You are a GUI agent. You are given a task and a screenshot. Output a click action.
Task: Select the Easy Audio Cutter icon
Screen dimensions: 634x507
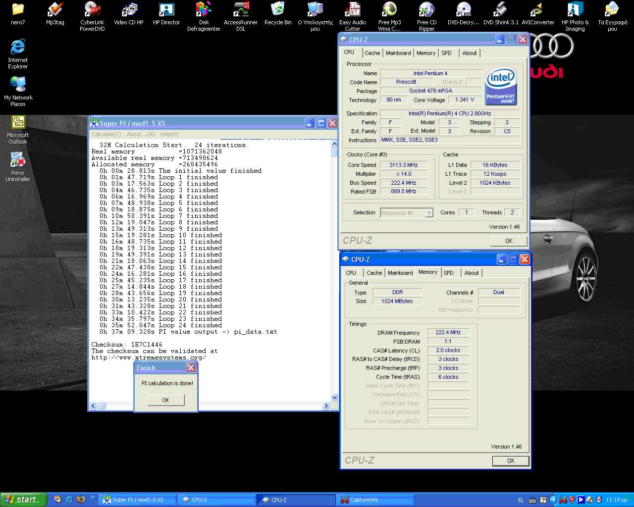352,16
